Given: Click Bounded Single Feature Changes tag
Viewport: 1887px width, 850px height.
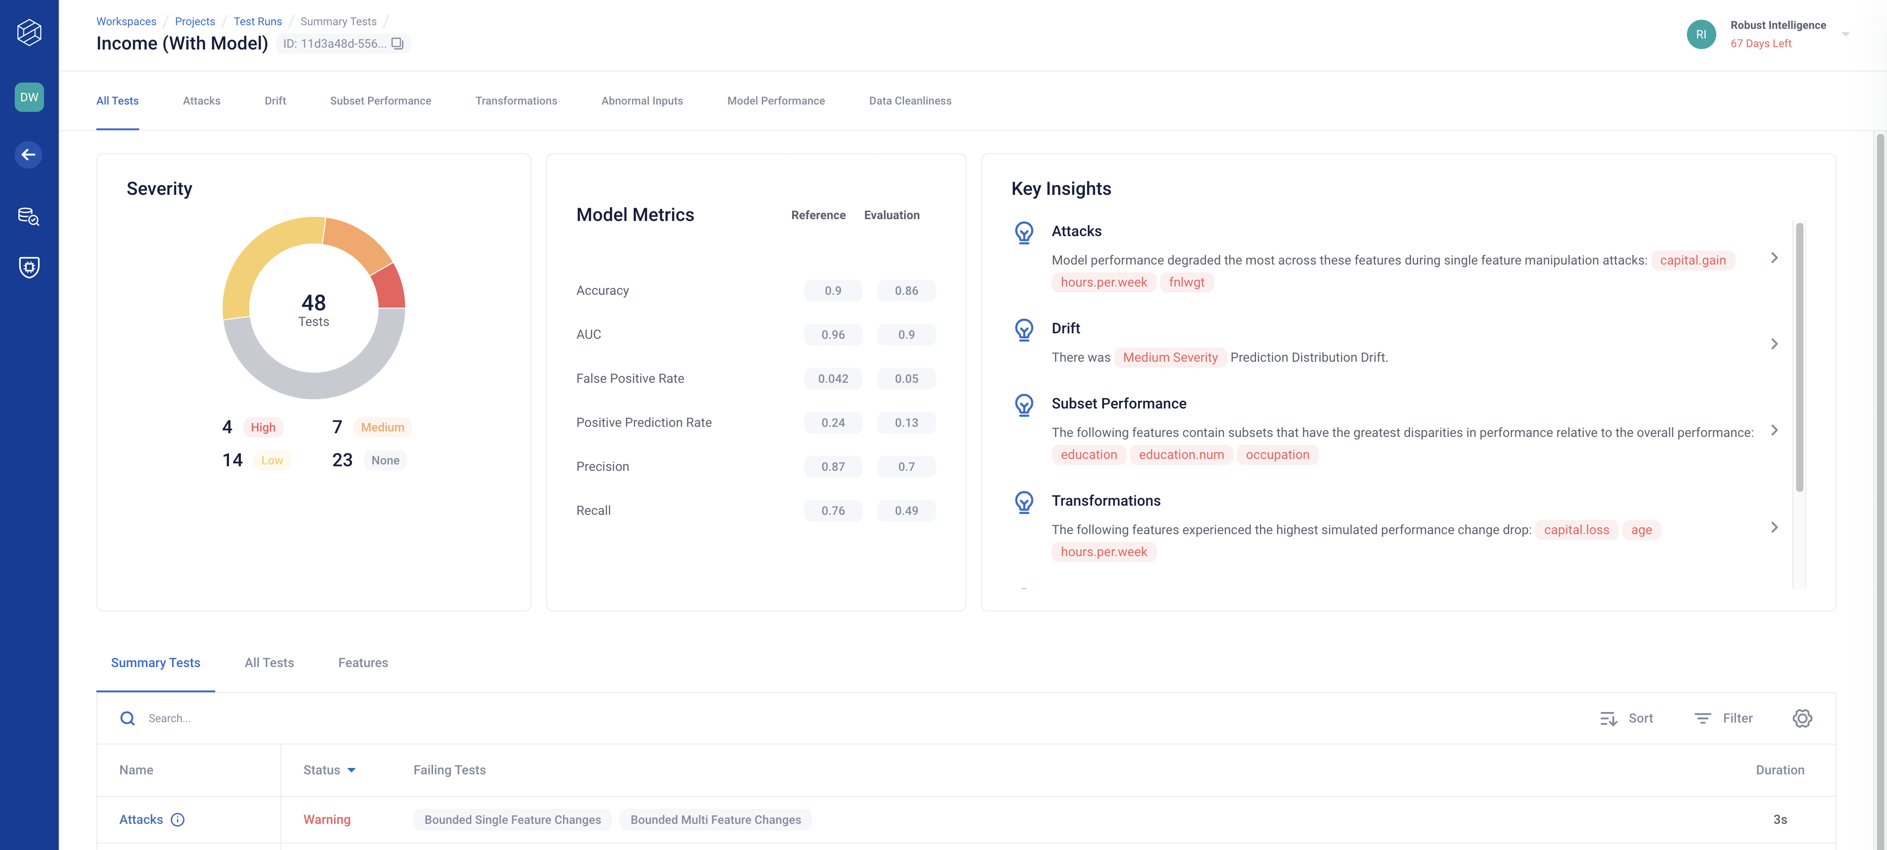Looking at the screenshot, I should [x=512, y=820].
